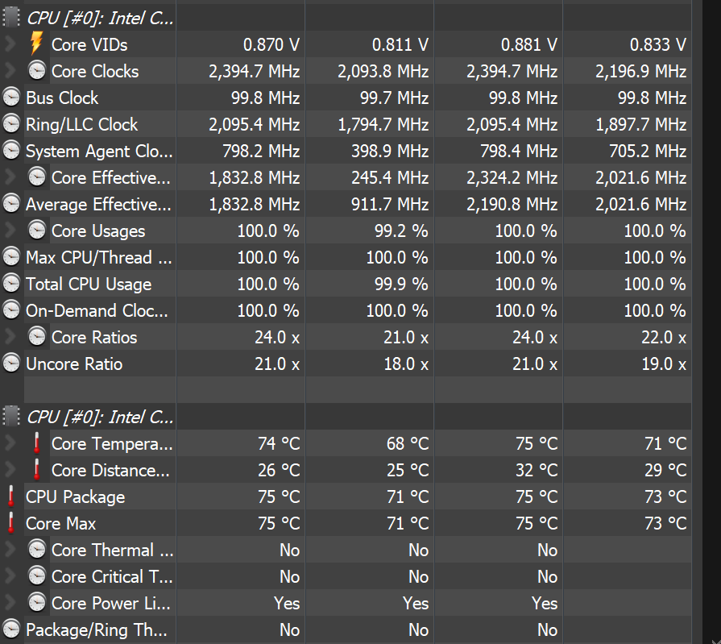Viewport: 721px width, 644px height.
Task: Click the clock icon next to Uncore Ratio
Action: tap(11, 364)
